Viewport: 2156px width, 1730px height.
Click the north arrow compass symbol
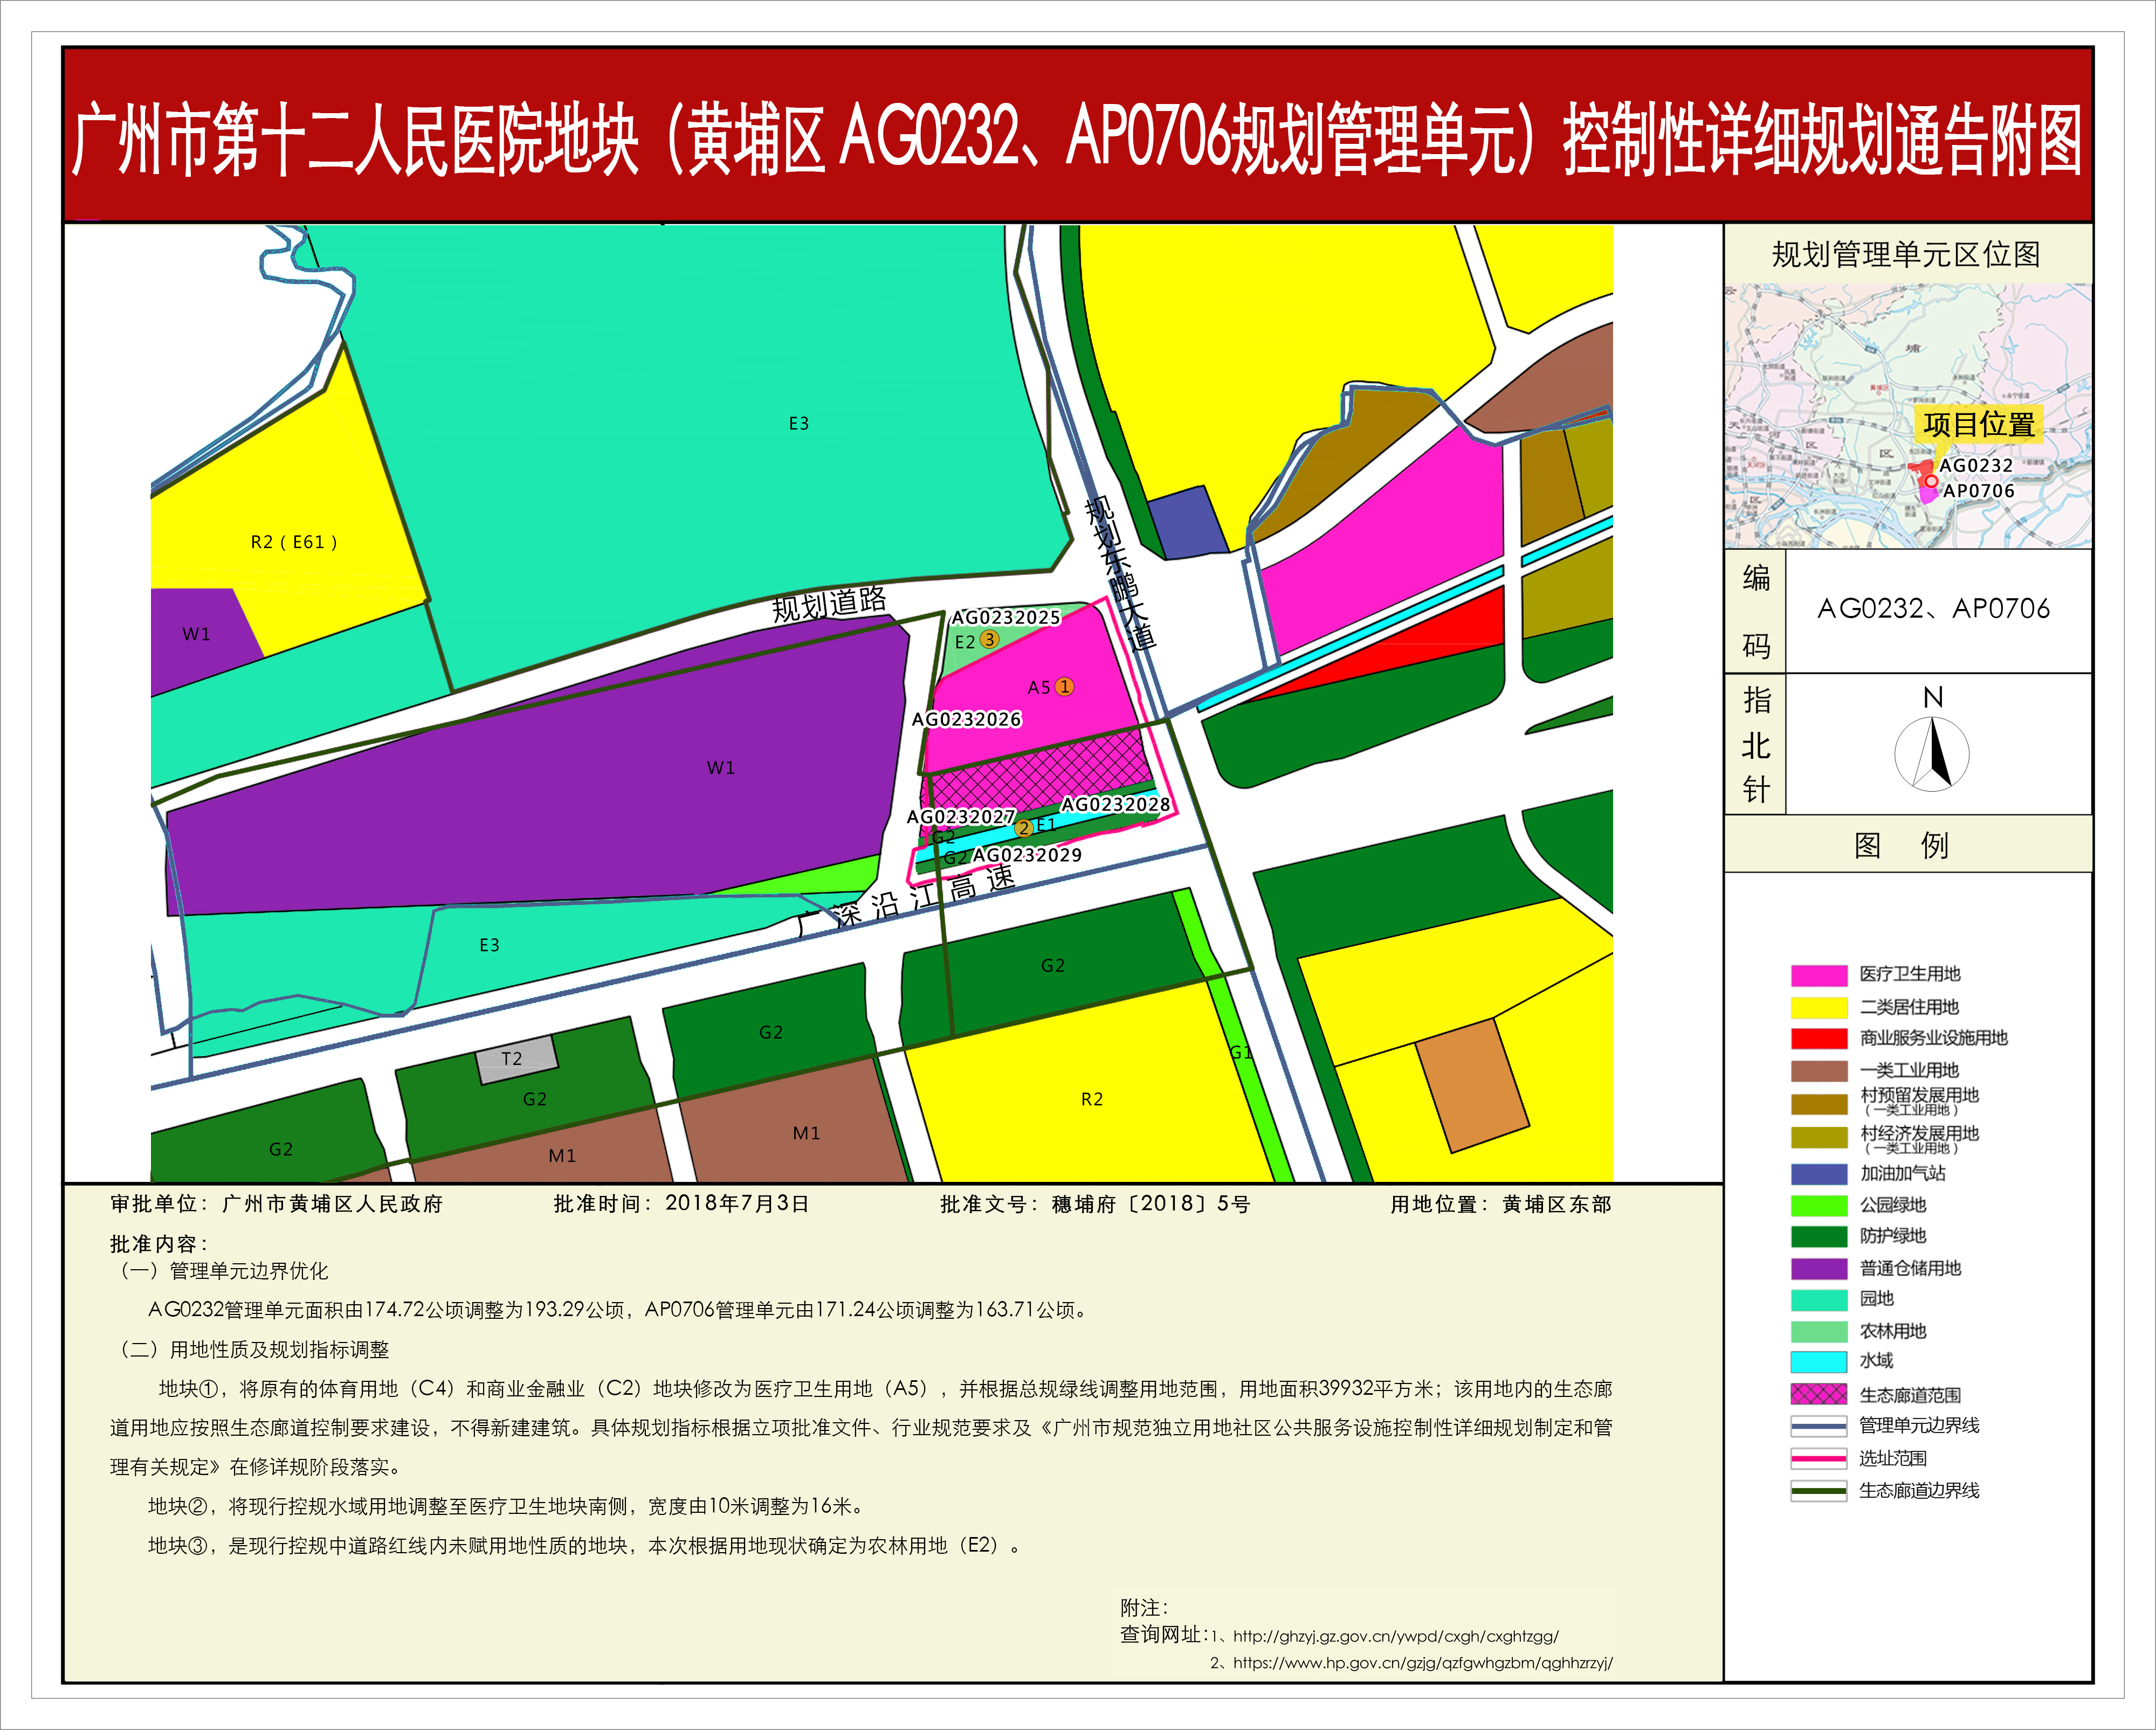coord(1932,753)
